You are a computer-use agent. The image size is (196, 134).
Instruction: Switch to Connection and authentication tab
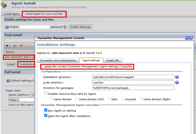[x=58, y=60]
